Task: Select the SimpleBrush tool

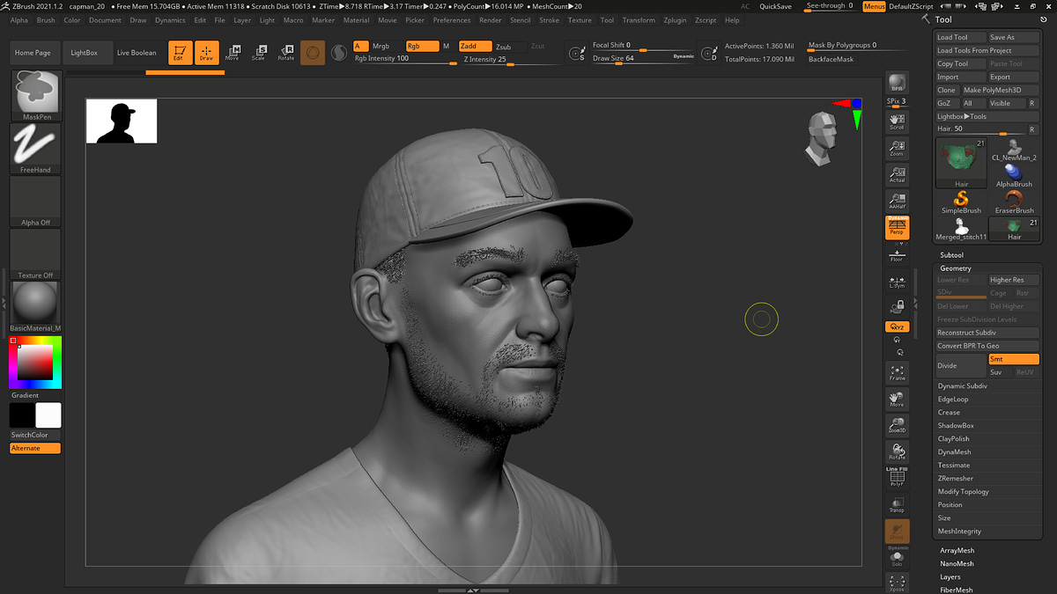Action: 961,202
